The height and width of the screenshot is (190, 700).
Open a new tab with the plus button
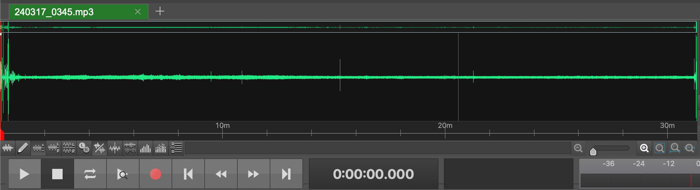coord(160,11)
